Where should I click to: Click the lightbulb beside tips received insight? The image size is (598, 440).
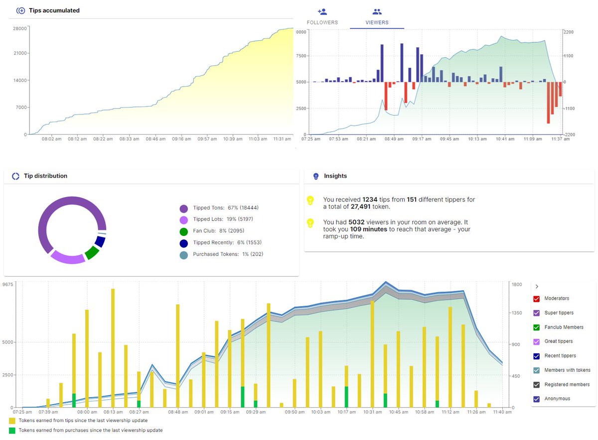click(310, 201)
